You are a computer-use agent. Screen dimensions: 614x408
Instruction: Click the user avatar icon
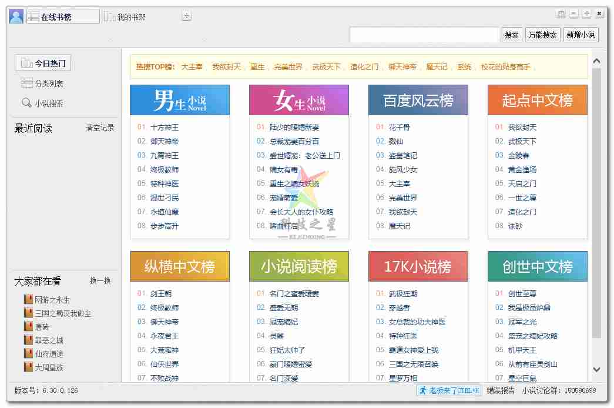[x=16, y=16]
